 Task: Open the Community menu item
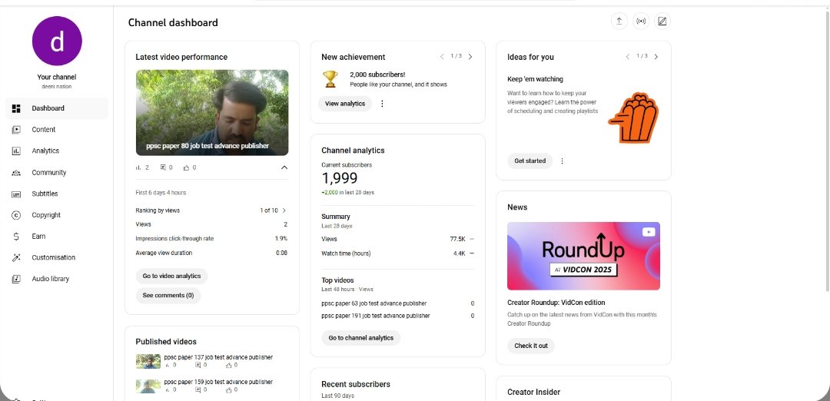[x=57, y=173]
